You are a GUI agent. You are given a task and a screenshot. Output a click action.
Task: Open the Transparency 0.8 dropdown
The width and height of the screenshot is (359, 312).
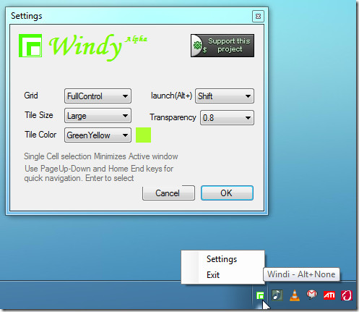tap(227, 118)
